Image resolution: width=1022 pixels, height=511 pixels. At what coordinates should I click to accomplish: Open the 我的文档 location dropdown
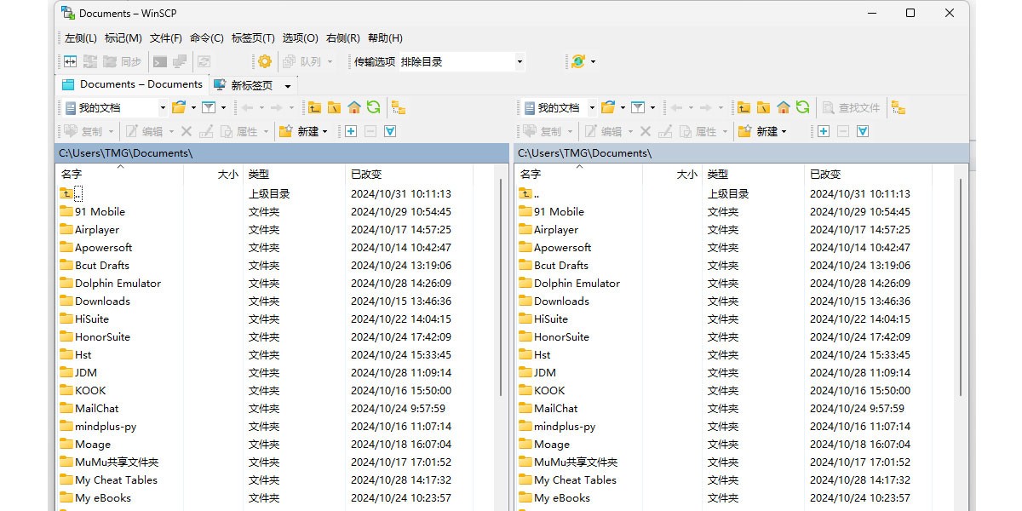pos(163,107)
